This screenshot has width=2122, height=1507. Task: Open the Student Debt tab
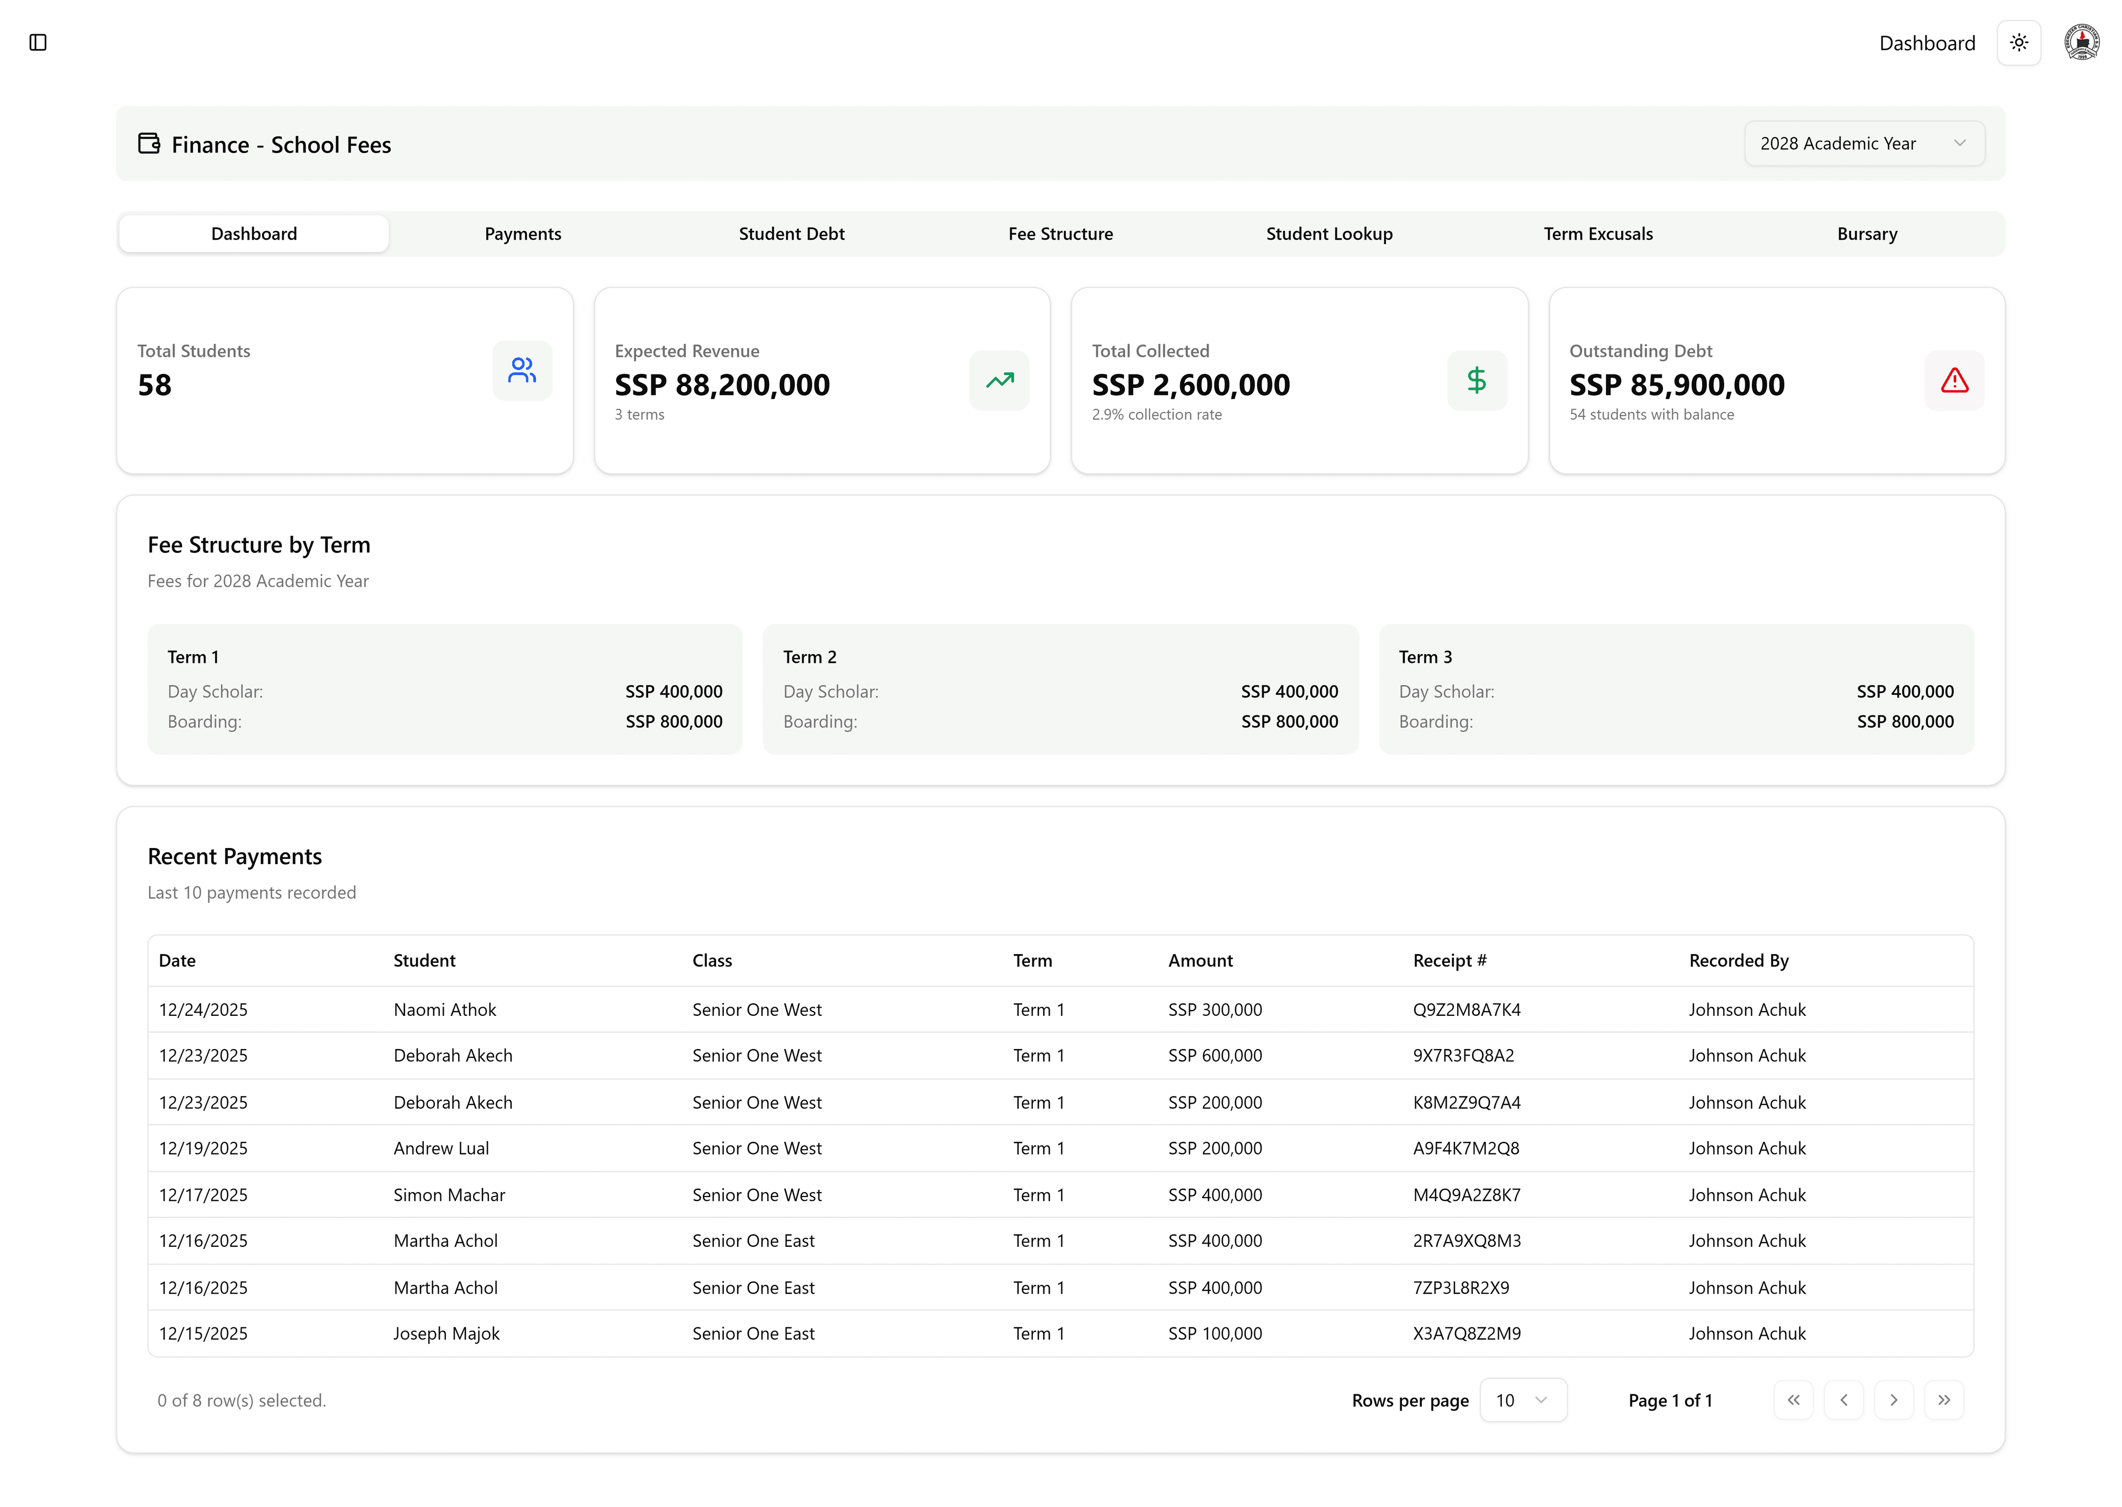click(791, 234)
